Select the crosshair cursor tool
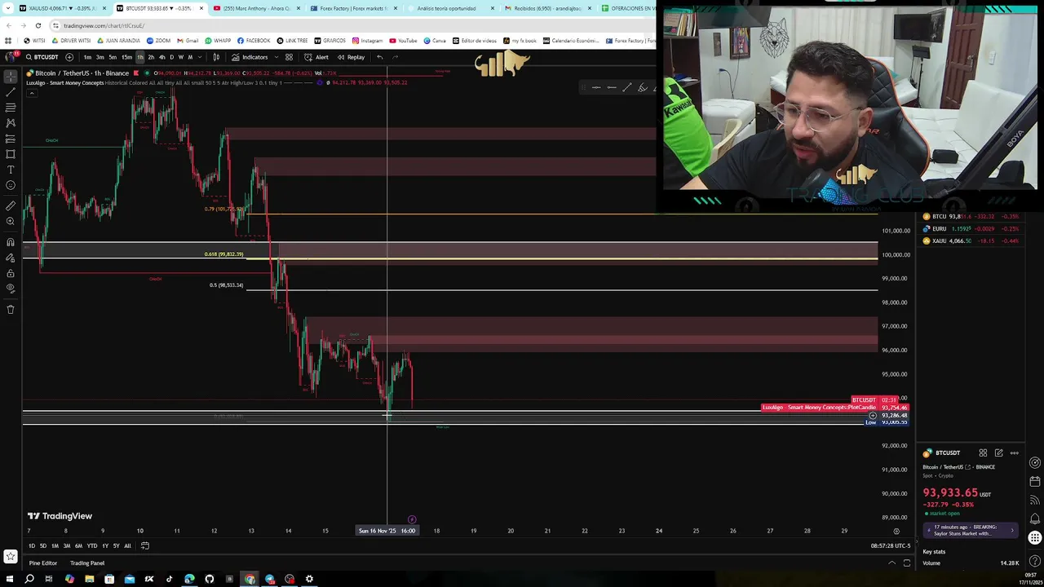This screenshot has width=1044, height=587. pyautogui.click(x=11, y=75)
